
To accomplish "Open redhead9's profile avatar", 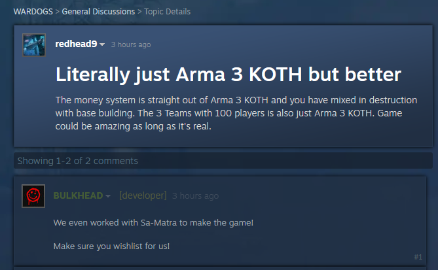I will point(34,45).
